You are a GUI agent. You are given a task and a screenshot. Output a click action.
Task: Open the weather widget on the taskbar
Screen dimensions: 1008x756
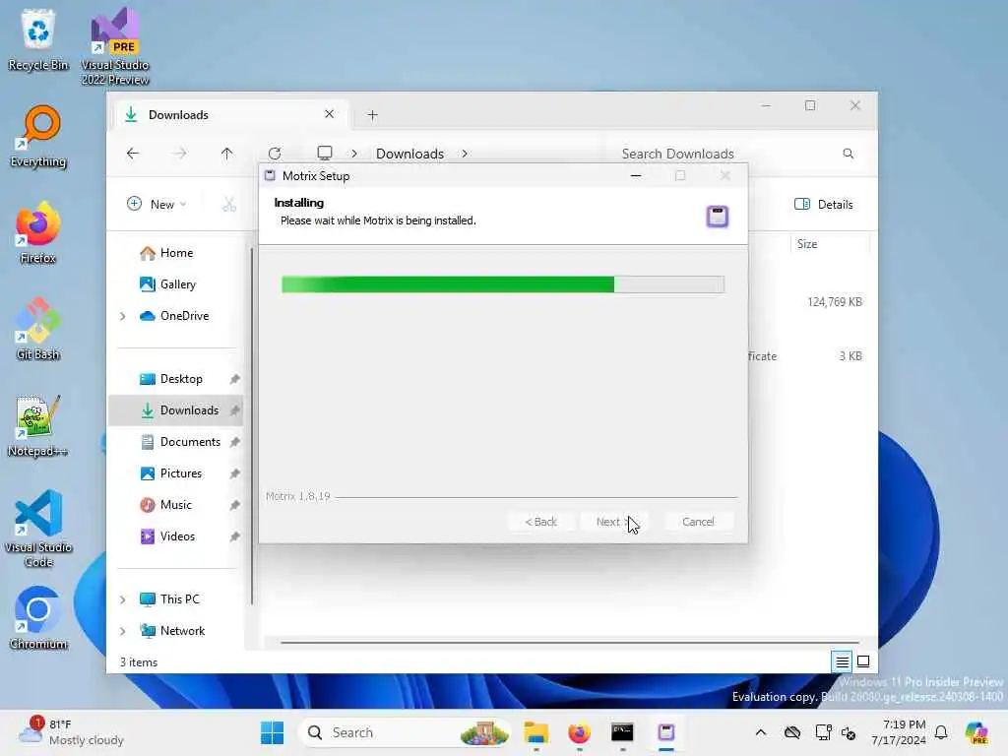[x=71, y=732]
